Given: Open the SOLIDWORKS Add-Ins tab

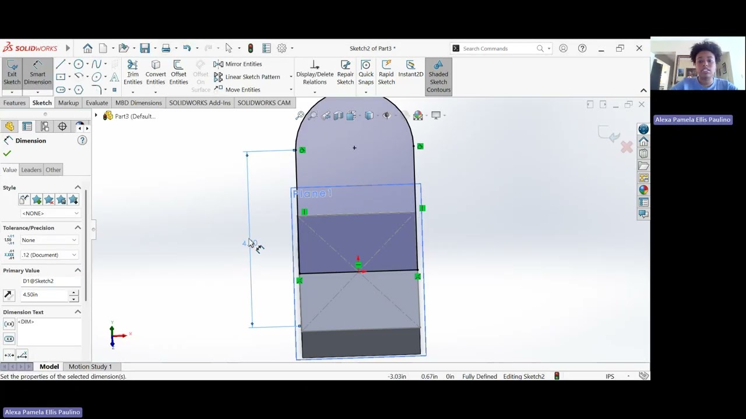Looking at the screenshot, I should (x=200, y=103).
